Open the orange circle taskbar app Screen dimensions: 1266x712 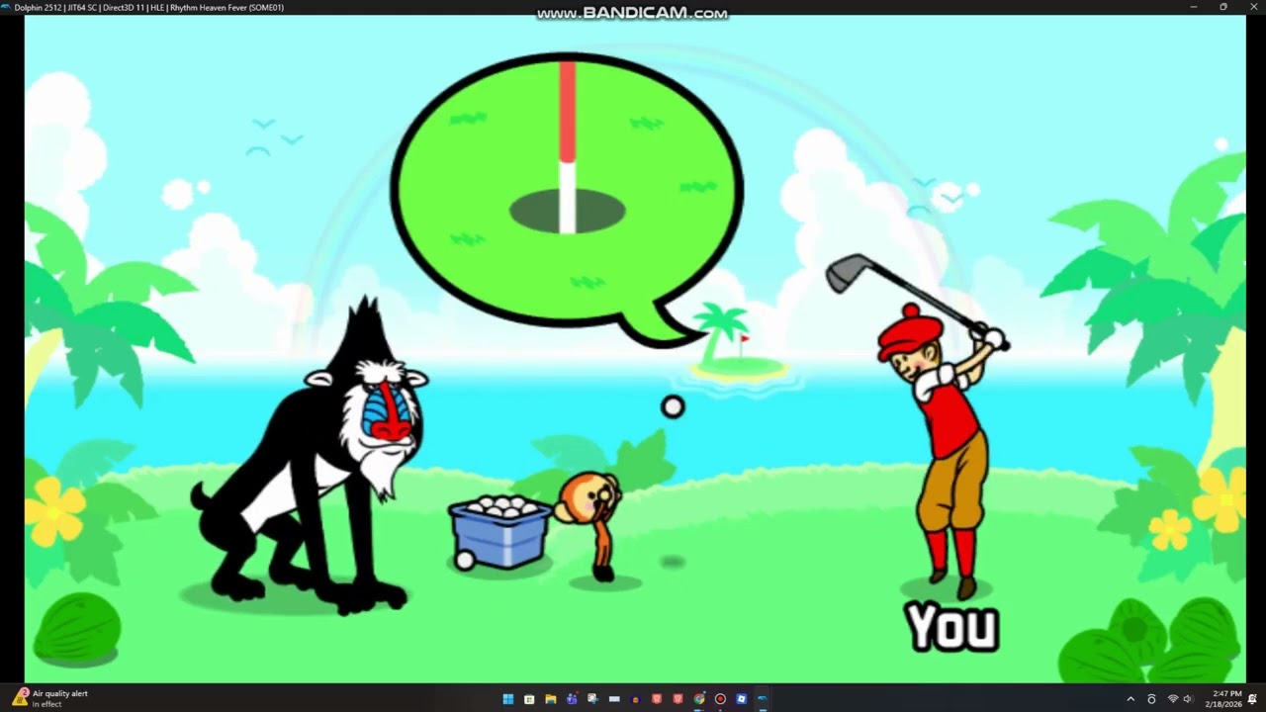(635, 699)
